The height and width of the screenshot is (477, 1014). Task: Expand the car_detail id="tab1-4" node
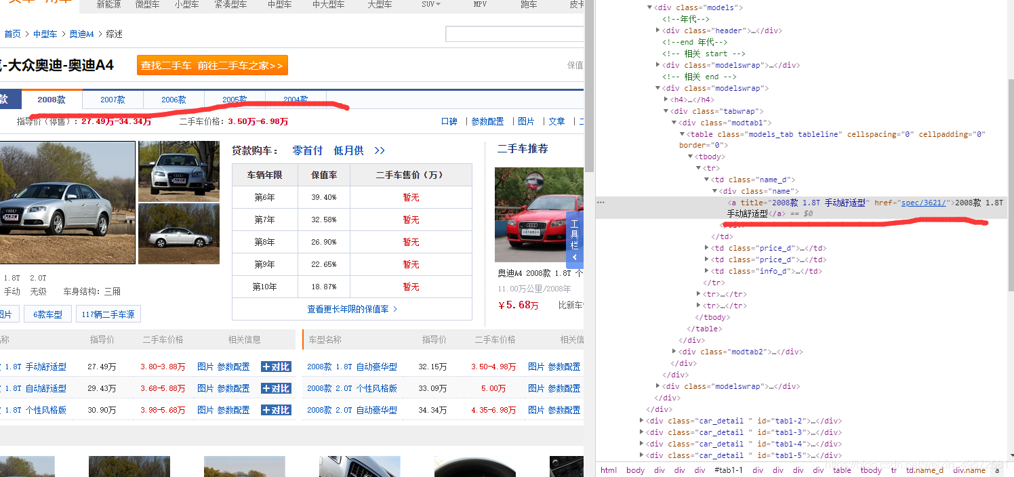tap(641, 444)
